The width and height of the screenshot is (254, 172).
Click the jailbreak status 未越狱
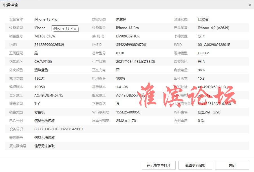(x=121, y=19)
